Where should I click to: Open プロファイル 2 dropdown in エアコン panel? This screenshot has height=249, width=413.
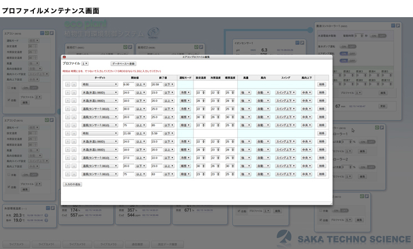38,97
